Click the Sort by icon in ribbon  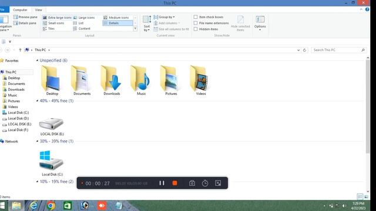click(x=147, y=23)
